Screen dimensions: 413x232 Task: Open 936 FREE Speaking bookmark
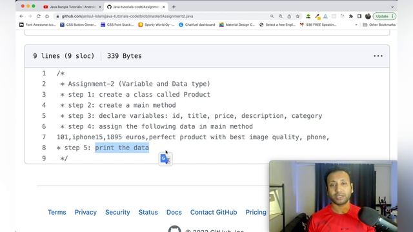pos(318,24)
